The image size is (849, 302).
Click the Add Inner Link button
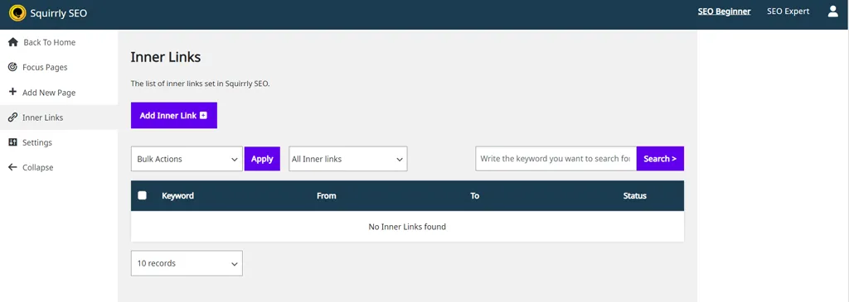click(174, 115)
